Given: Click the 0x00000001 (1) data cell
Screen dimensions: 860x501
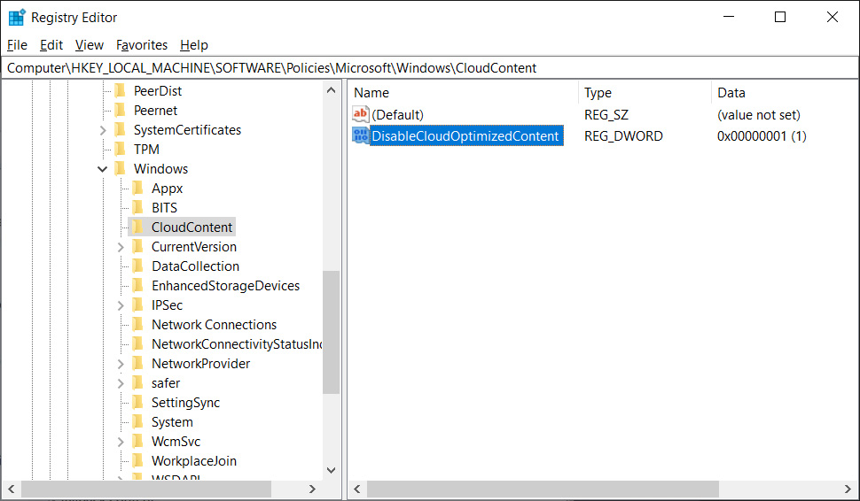Looking at the screenshot, I should click(x=762, y=135).
